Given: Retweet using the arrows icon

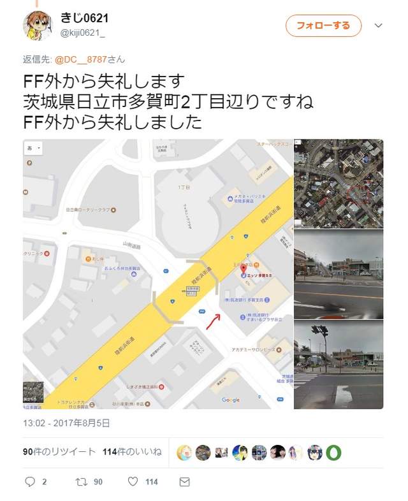Looking at the screenshot, I should pos(81,482).
